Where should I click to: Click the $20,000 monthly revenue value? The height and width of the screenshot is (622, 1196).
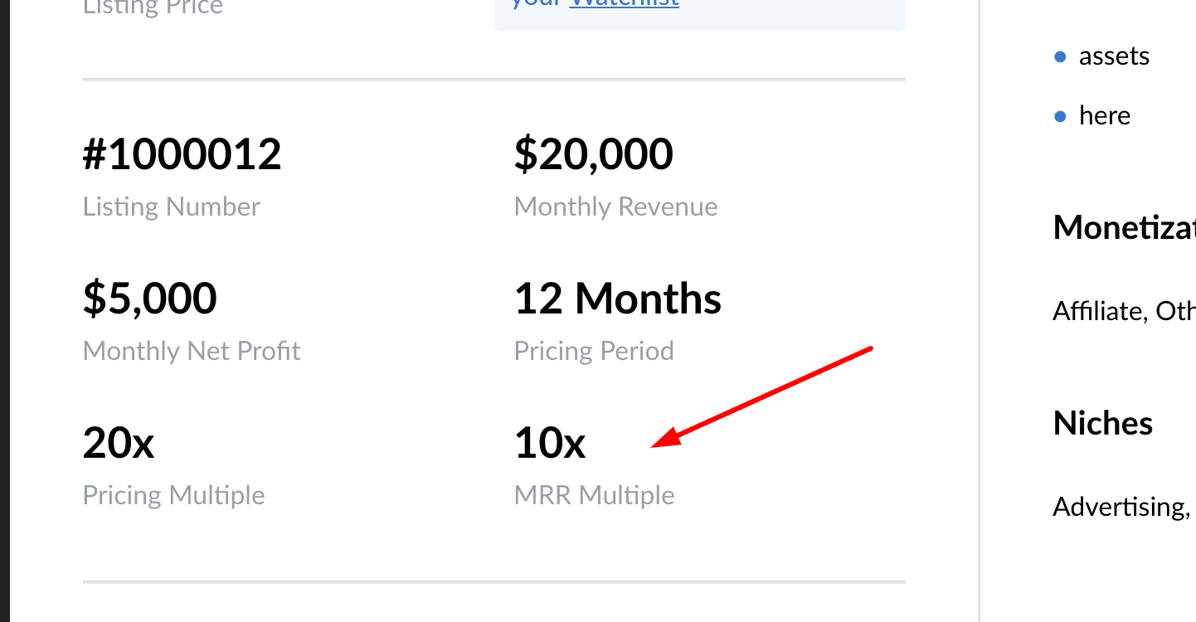click(x=594, y=155)
